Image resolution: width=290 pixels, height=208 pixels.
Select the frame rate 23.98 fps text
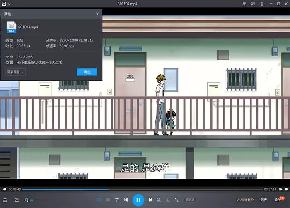[x=67, y=46]
